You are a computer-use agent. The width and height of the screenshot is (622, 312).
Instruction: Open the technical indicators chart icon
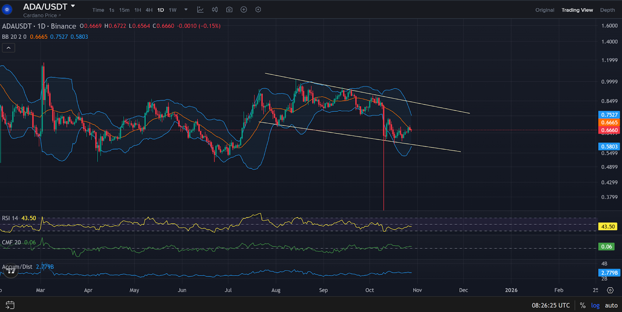pyautogui.click(x=200, y=10)
